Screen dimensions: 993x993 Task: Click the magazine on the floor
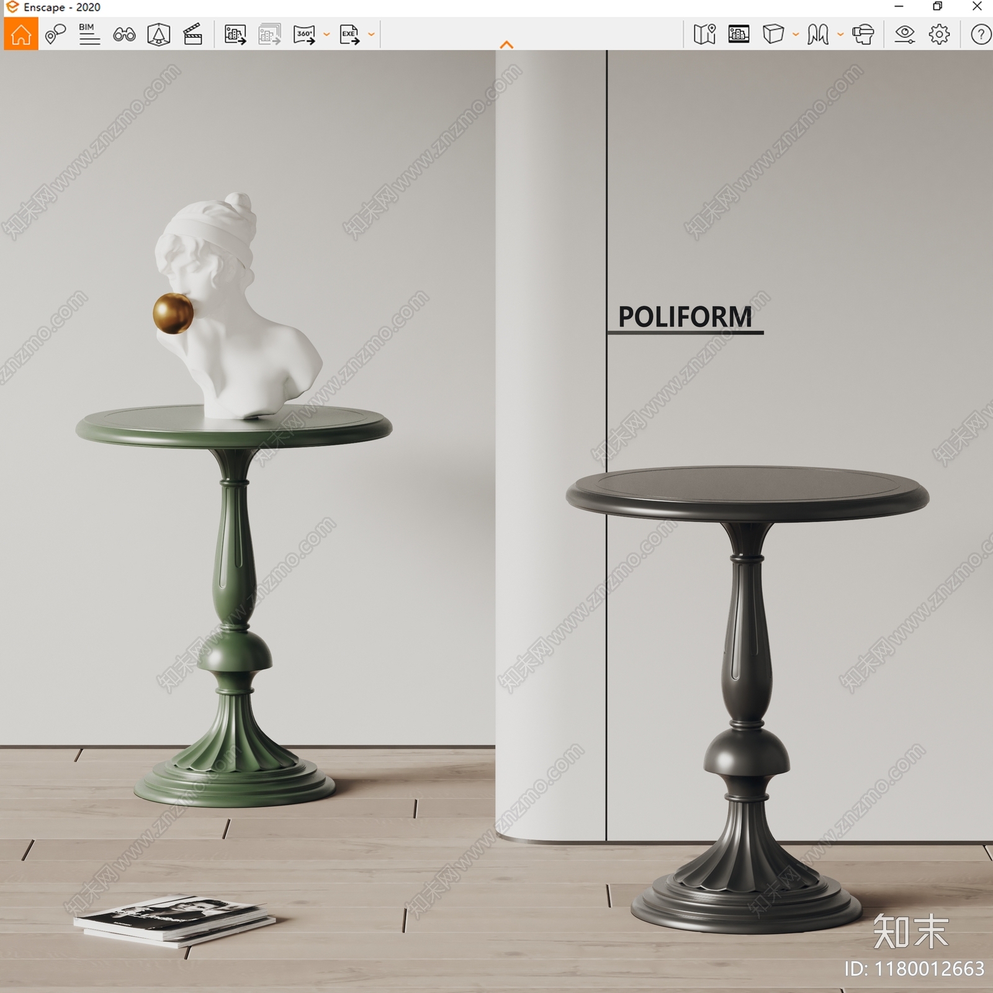pos(175,920)
